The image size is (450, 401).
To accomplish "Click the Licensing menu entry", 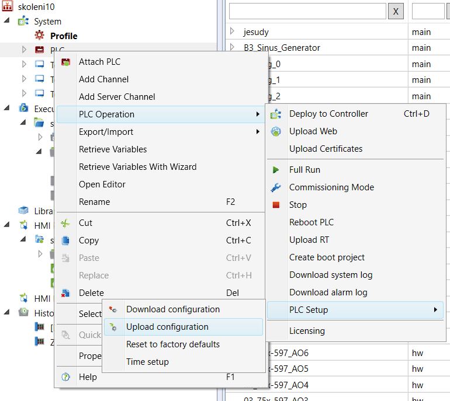I will (x=307, y=331).
